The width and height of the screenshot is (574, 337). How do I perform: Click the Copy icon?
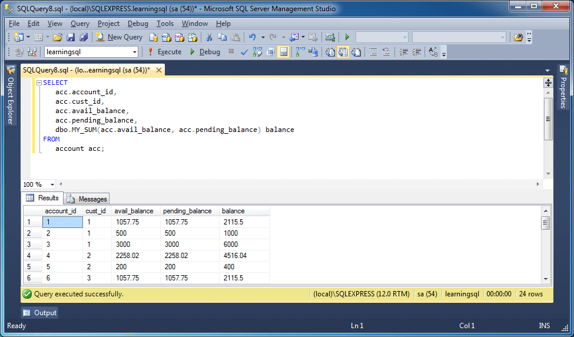222,37
